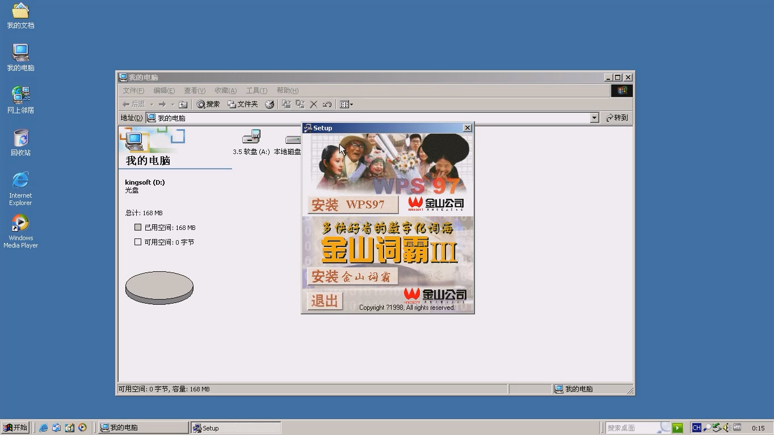The width and height of the screenshot is (774, 435).
Task: Click the status bar text 可用空间: 0 字节, 容量: 168 MB
Action: click(164, 389)
